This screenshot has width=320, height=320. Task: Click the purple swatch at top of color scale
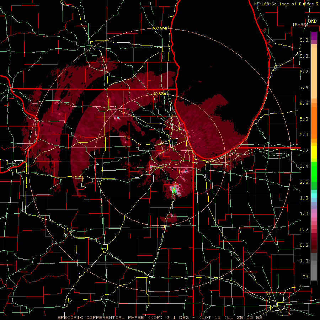click(314, 36)
